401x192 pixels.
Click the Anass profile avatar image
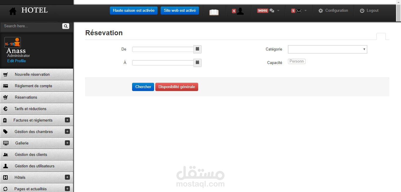coord(13,43)
